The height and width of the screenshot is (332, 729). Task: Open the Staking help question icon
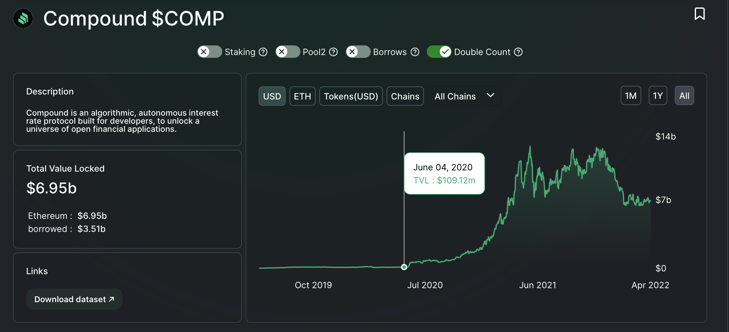(x=263, y=52)
